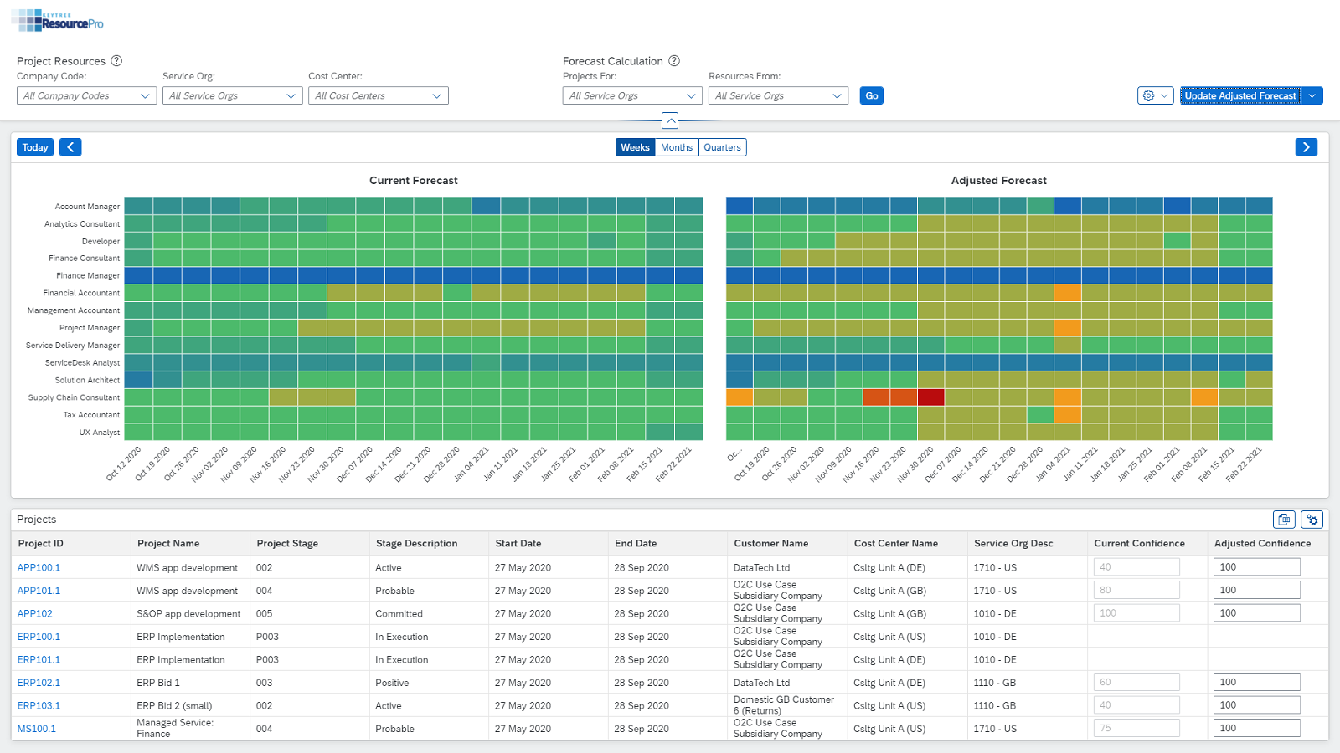Viewport: 1340px width, 753px height.
Task: Switch forecast view to Weeks
Action: point(635,147)
